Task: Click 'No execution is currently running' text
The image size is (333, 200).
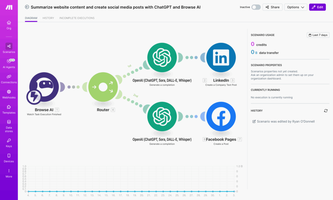Action: point(272,98)
